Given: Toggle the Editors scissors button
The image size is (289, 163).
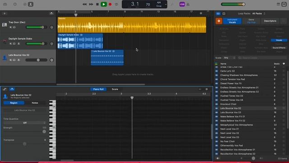Looking at the screenshot, I should [31, 4].
